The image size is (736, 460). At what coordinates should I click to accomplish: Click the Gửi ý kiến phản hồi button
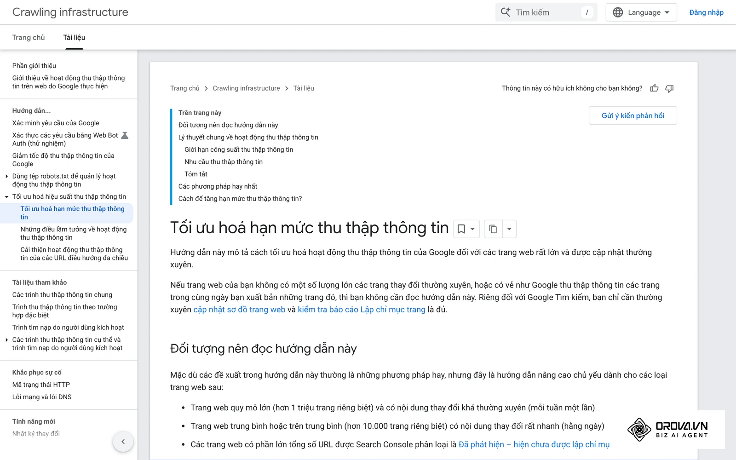(632, 115)
